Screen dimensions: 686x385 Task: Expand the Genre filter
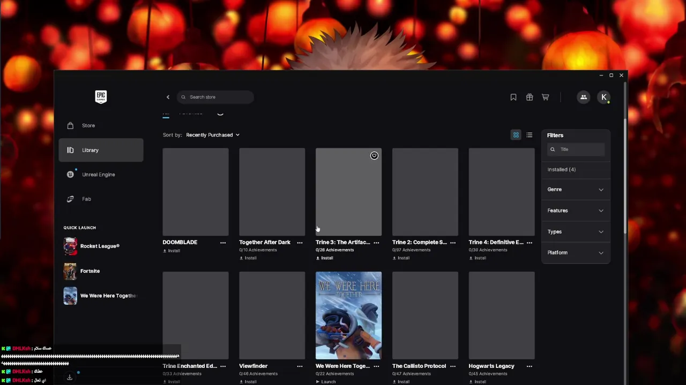(x=576, y=189)
